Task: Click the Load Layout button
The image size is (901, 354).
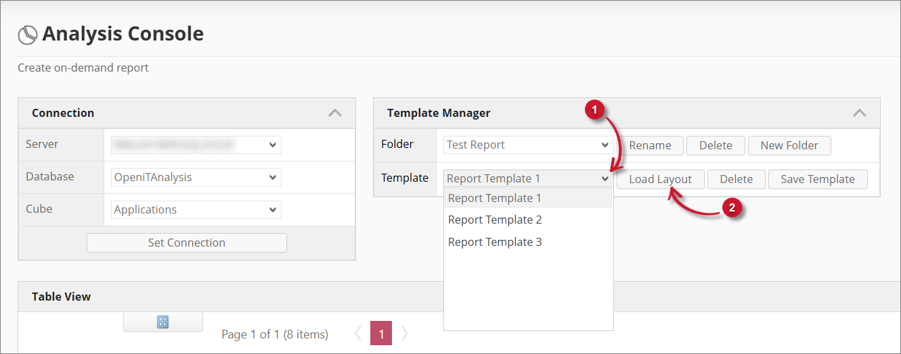Action: (x=660, y=179)
